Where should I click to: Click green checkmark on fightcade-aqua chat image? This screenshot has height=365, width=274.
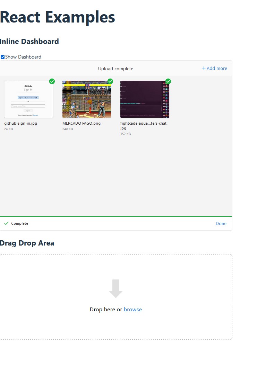click(x=168, y=81)
